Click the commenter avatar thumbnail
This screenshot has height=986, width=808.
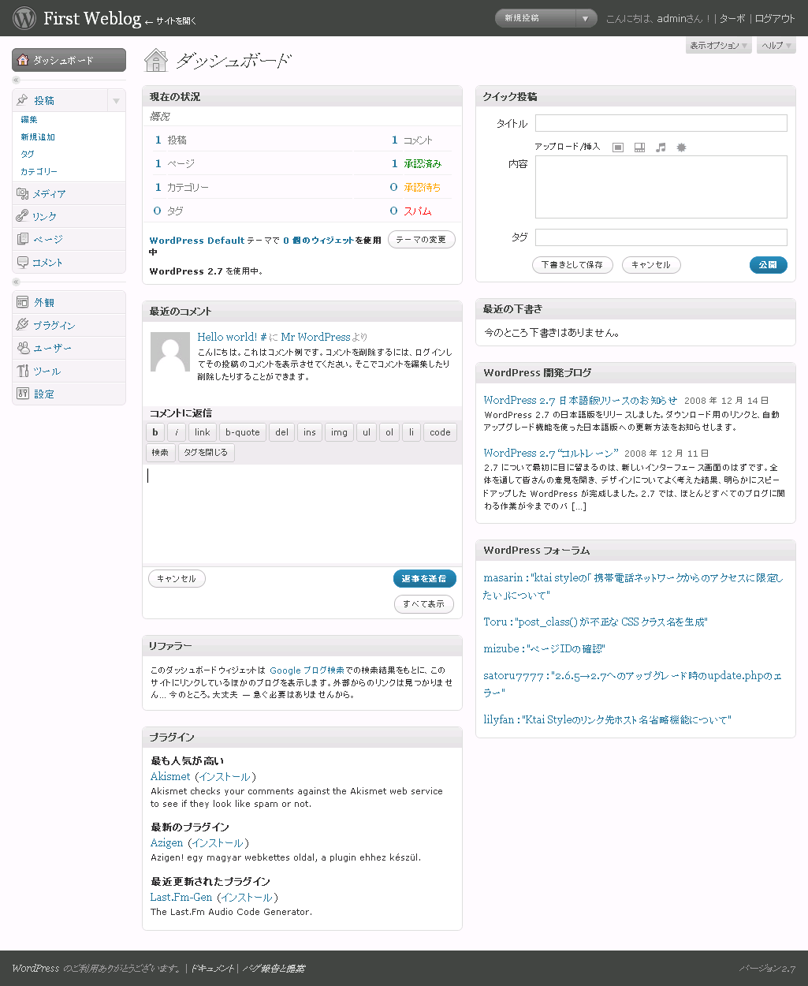click(x=170, y=351)
